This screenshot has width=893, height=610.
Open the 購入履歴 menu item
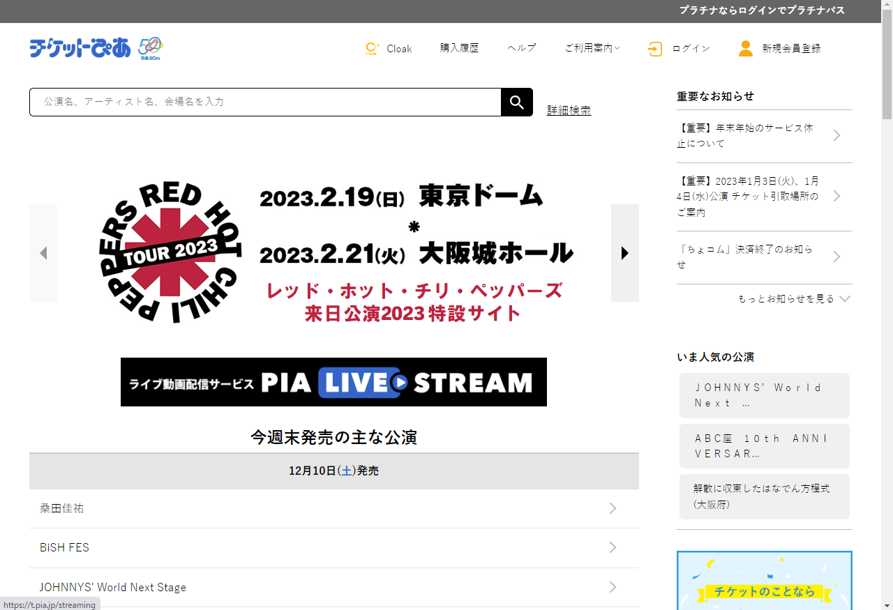459,48
